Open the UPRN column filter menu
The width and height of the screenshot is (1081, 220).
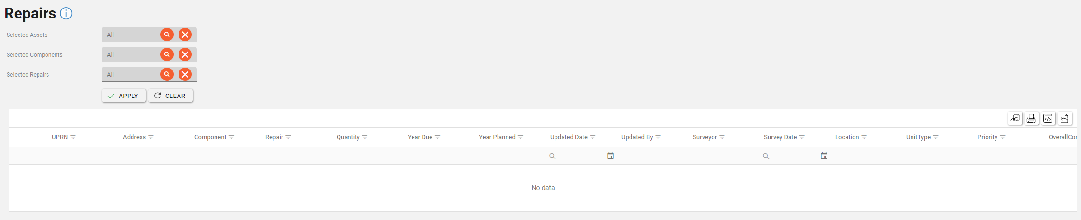(73, 137)
